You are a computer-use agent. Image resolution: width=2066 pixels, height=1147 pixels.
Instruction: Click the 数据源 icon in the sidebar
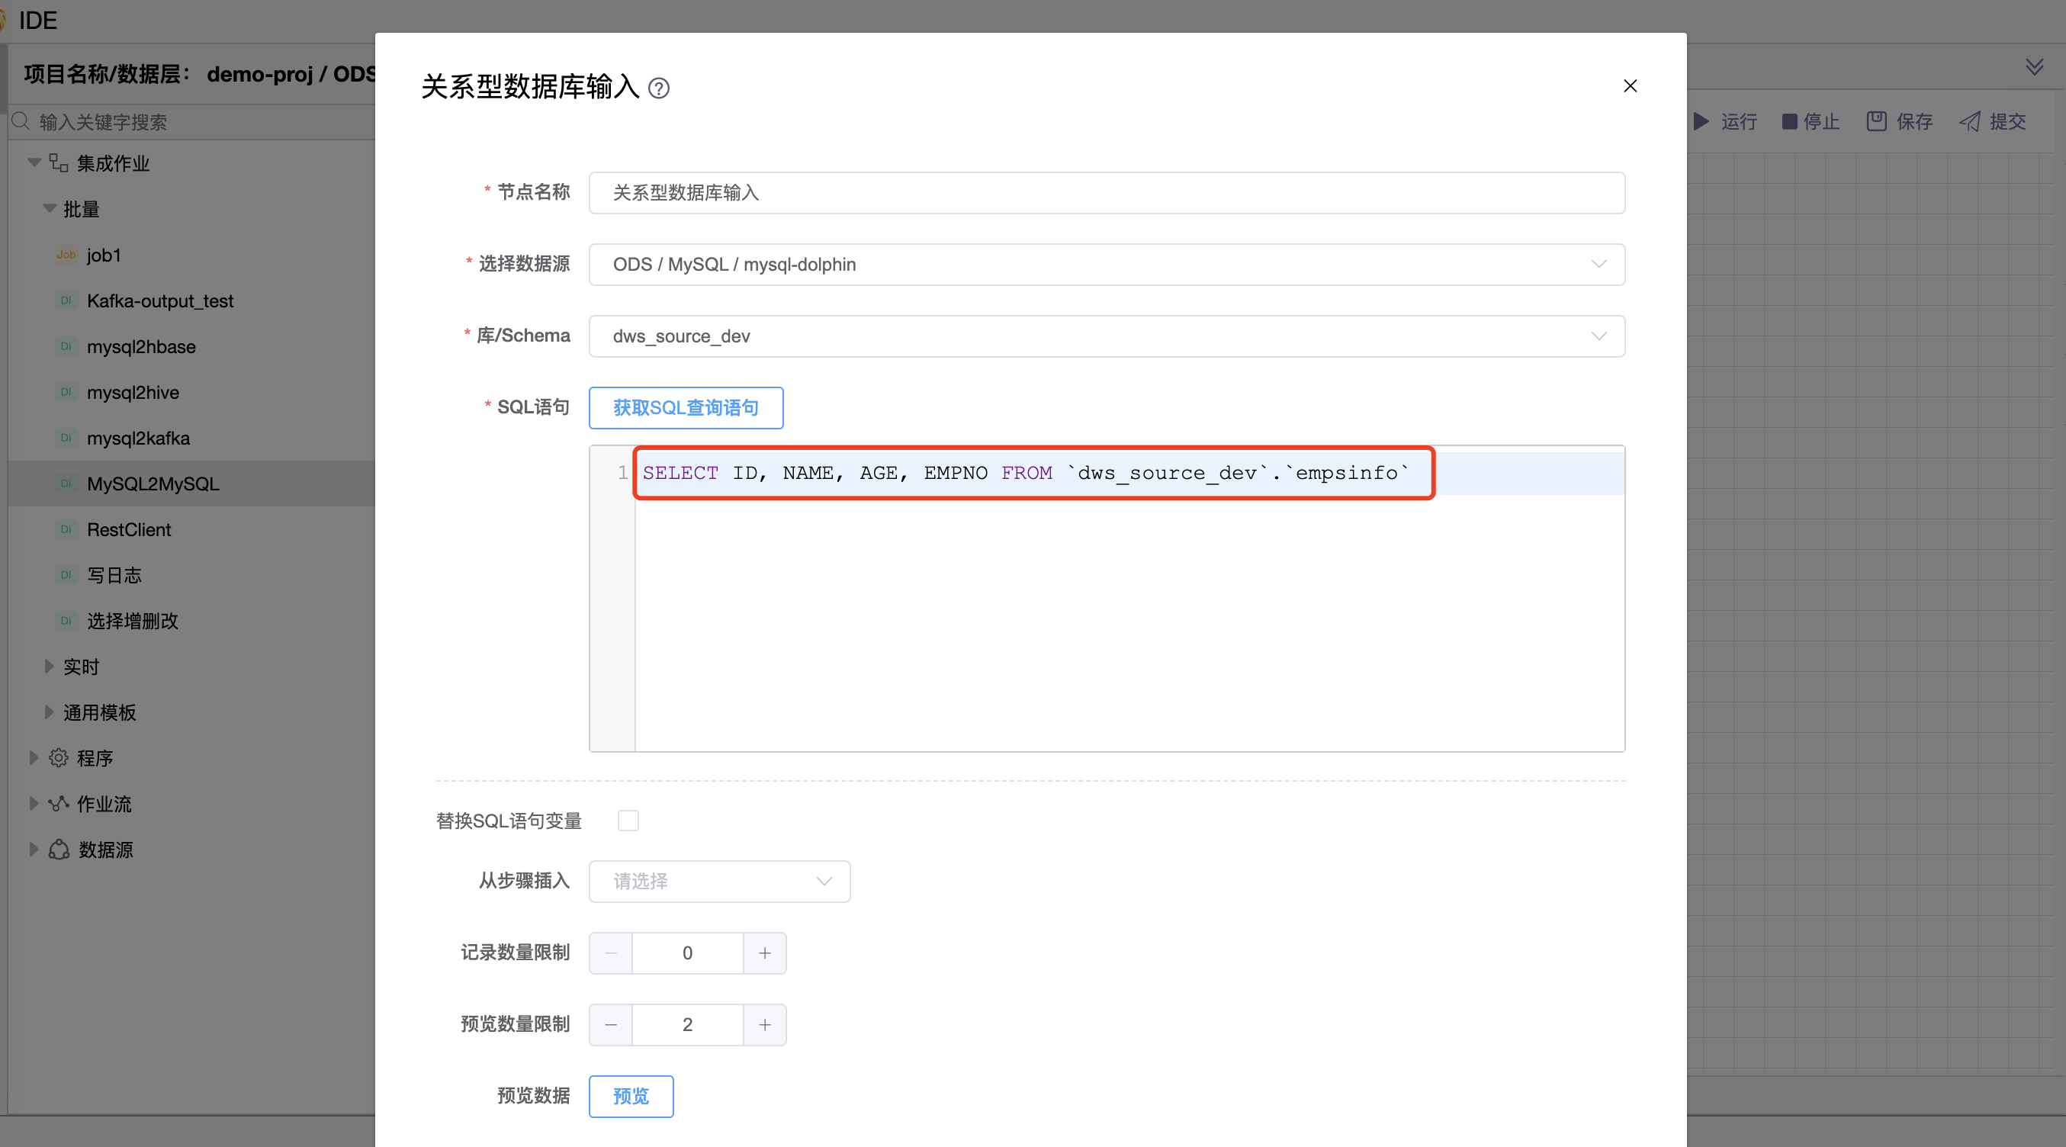click(x=58, y=850)
